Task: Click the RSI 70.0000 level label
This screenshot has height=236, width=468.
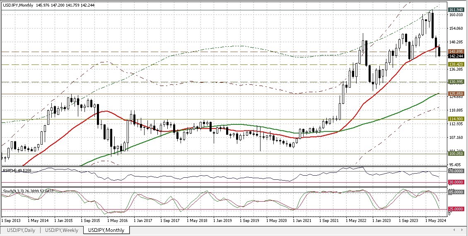Action: click(x=456, y=171)
